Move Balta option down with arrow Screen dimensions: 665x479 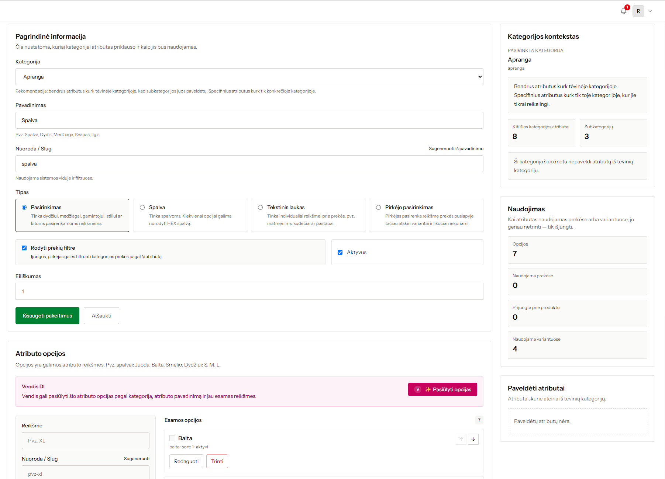473,439
